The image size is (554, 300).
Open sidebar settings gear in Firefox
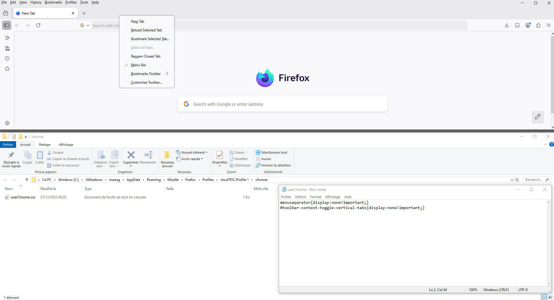click(7, 123)
